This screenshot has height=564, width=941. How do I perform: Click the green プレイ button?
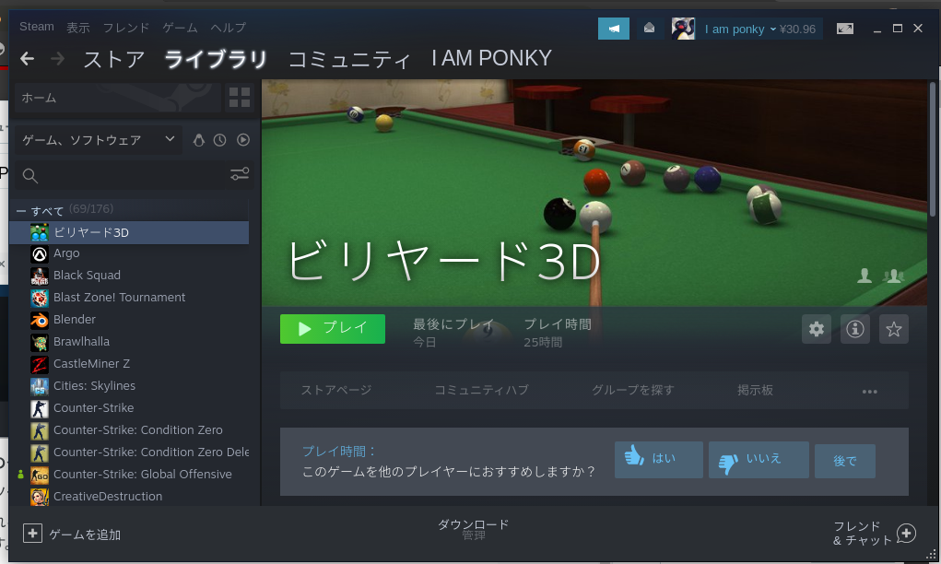pos(333,329)
